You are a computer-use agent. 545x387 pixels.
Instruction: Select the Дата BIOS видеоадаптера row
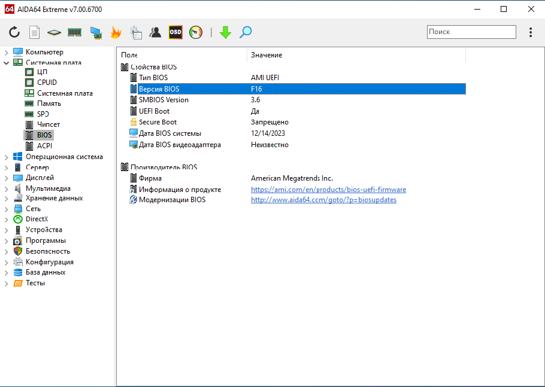point(298,145)
